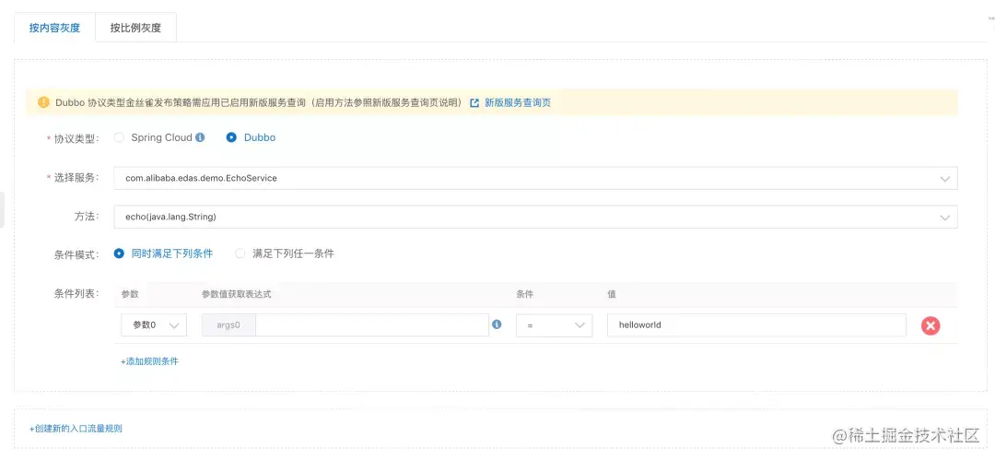
Task: Select the Spring Cloud protocol radio button
Action: tap(119, 137)
